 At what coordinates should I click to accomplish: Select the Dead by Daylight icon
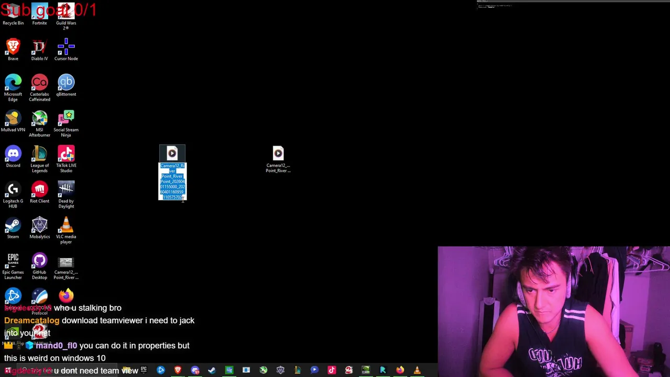click(x=66, y=194)
